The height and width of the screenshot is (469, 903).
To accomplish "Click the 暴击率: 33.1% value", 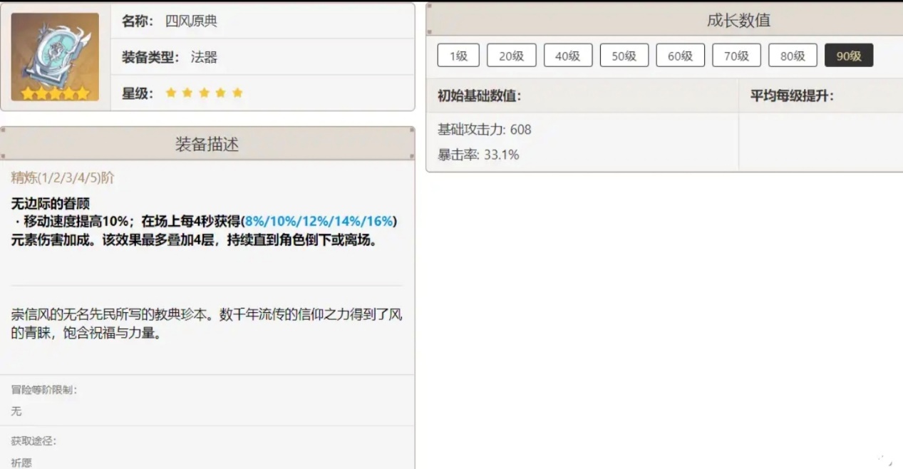I will [478, 154].
